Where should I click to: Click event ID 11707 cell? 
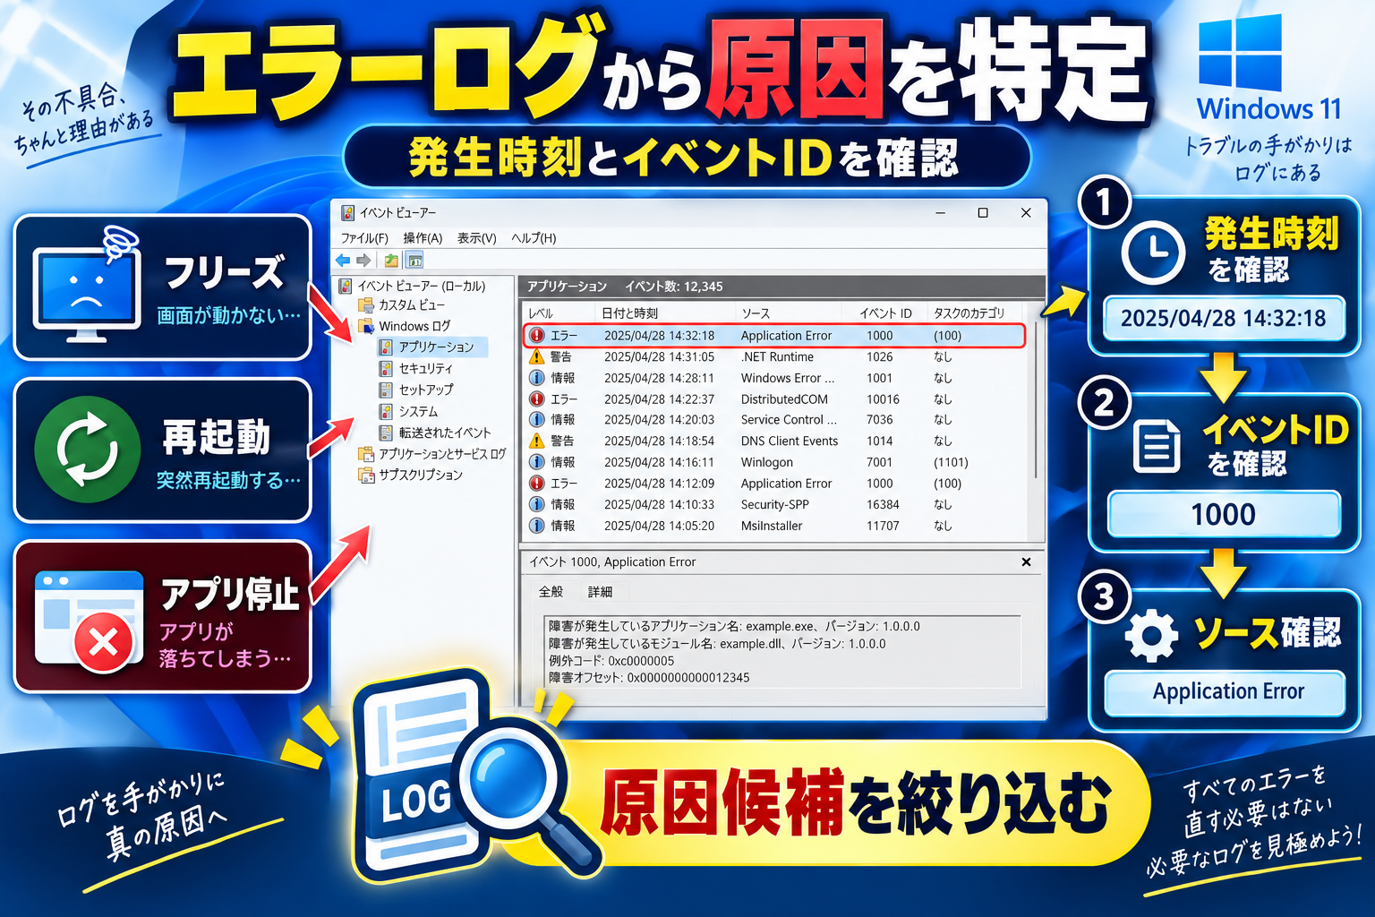coord(883,526)
